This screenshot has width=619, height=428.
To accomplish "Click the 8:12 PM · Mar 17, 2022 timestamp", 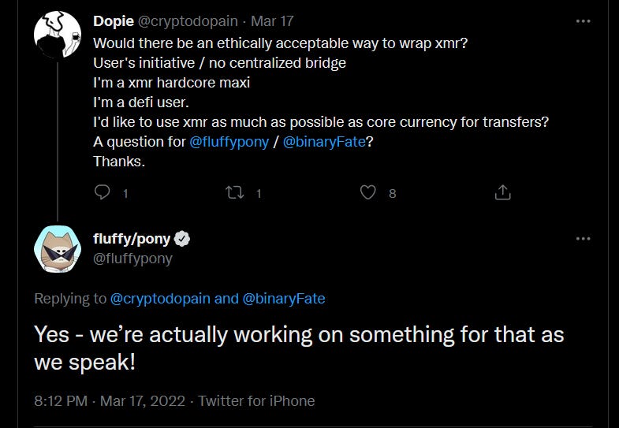I will 110,400.
